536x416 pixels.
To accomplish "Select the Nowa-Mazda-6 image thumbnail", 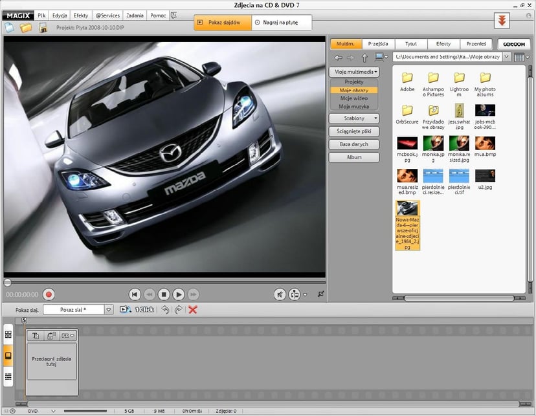I will (407, 225).
